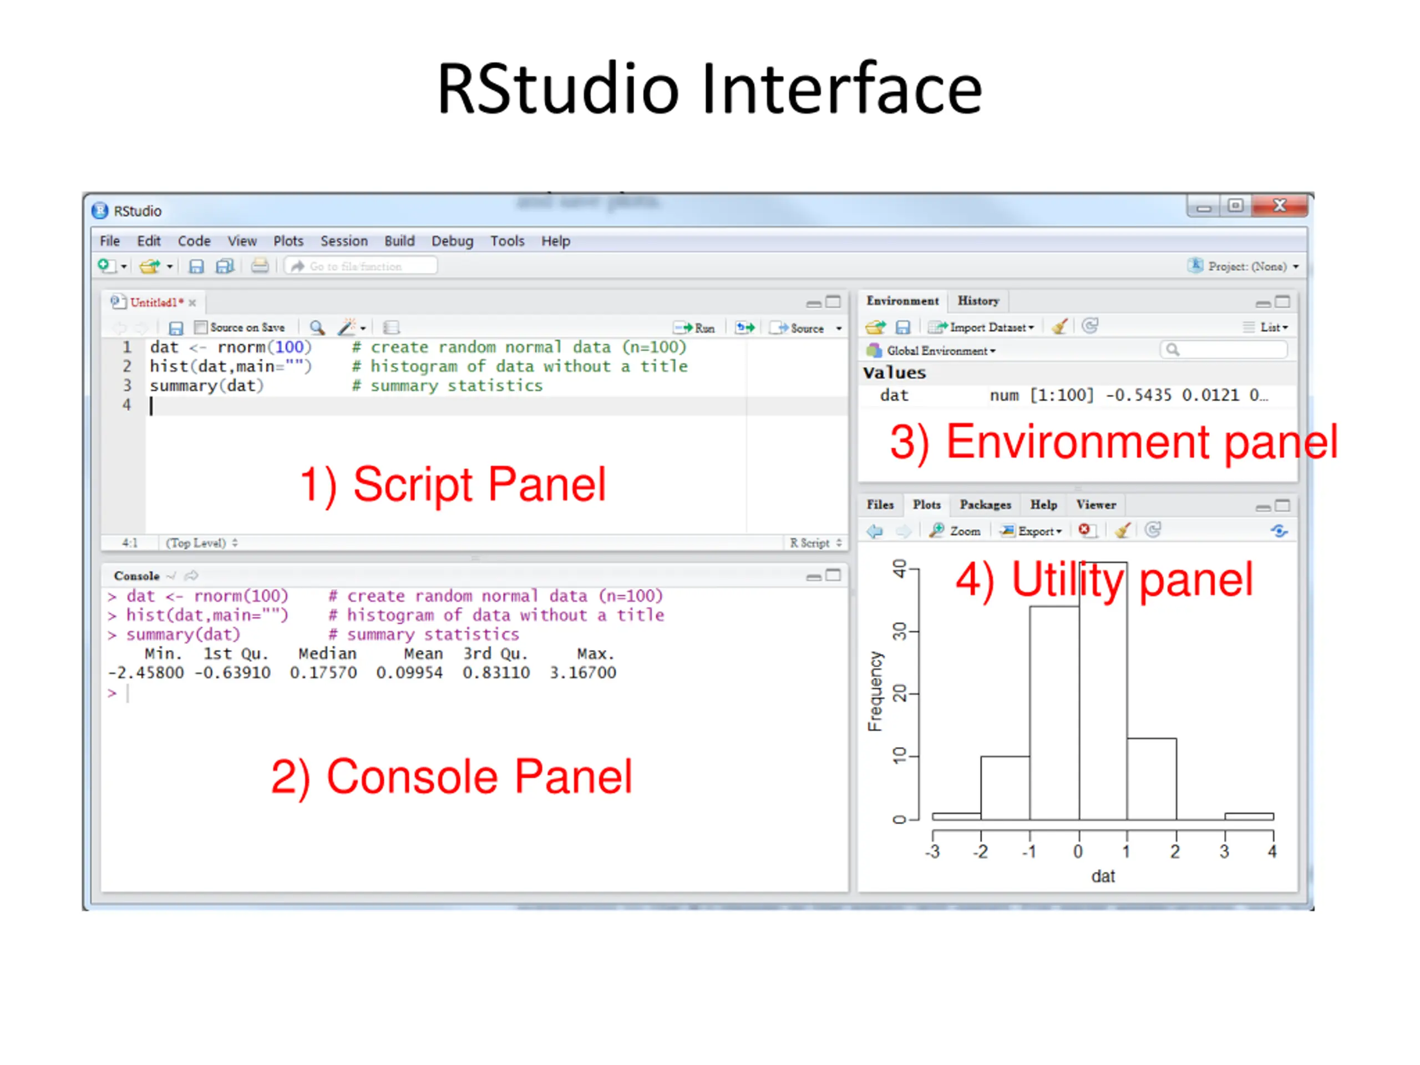Screen dimensions: 1420x1065
Task: Click the Environment clear objects broom icon
Action: (1060, 327)
